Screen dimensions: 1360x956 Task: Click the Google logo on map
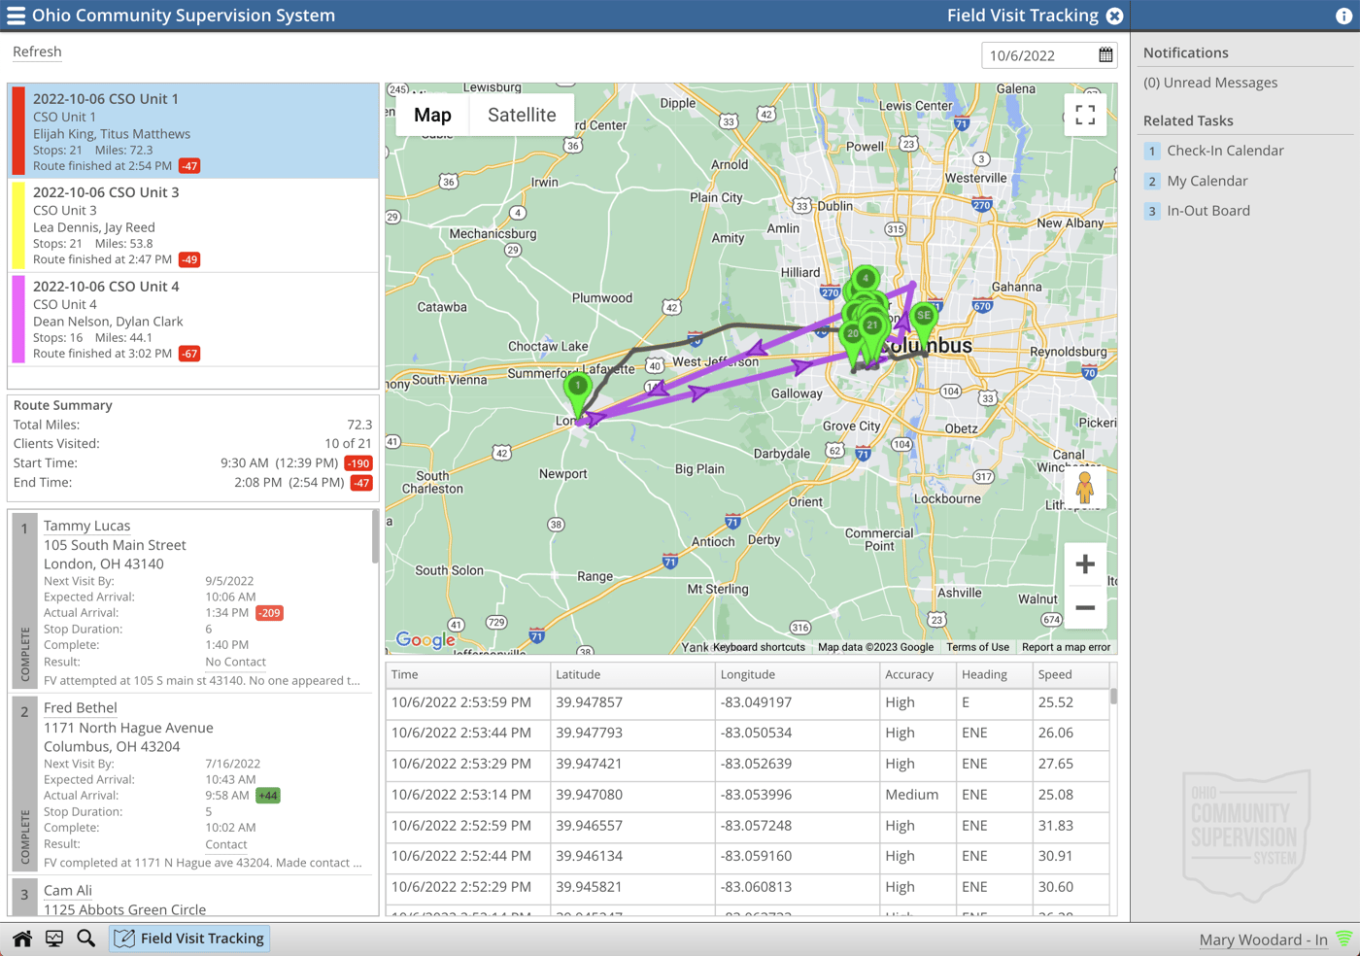(x=425, y=639)
